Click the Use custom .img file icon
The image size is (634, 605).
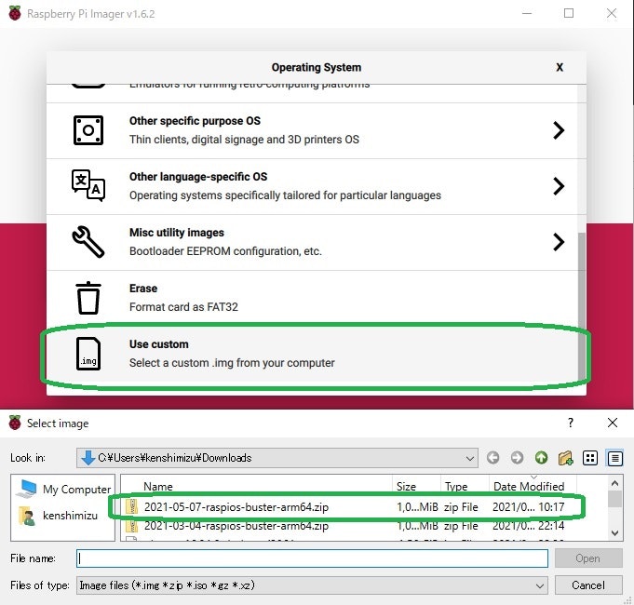tap(88, 354)
